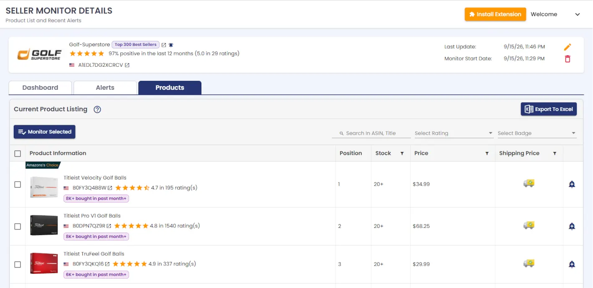Image resolution: width=593 pixels, height=288 pixels.
Task: Click add-alert bell for Titleist Pro V1 Golf Balls
Action: coord(572,226)
